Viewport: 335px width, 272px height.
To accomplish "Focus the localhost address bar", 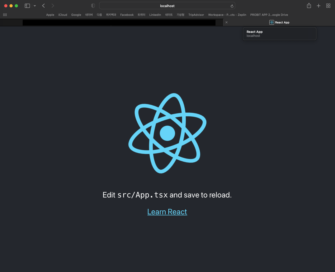I will point(167,6).
